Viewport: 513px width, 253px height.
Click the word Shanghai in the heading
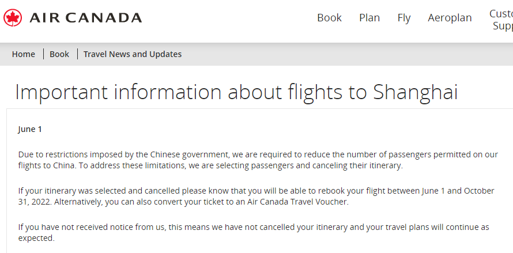(x=415, y=92)
